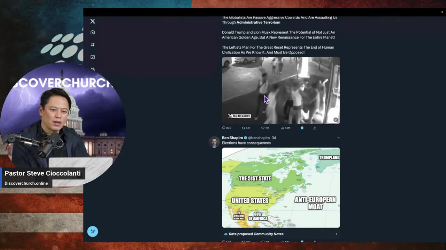Click the Discoverchurch.online label
Viewport: 446px width, 250px height.
click(x=26, y=183)
